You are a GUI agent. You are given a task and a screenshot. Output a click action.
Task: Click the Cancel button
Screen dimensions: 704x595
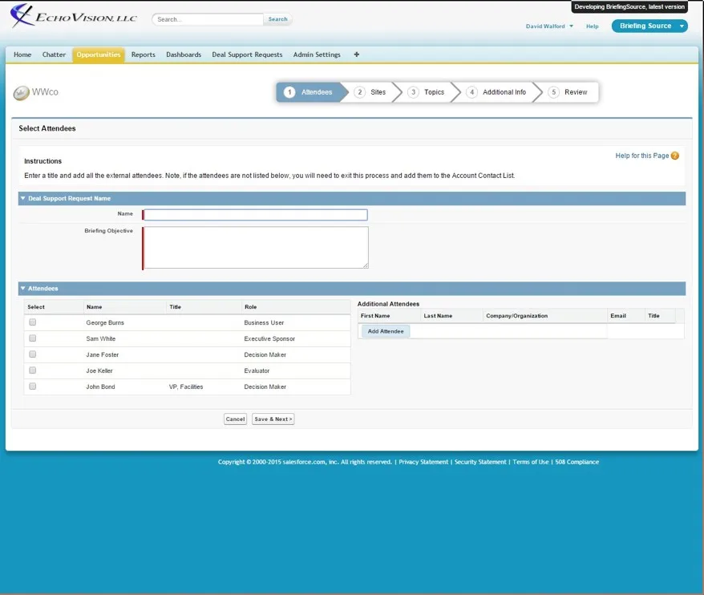235,419
